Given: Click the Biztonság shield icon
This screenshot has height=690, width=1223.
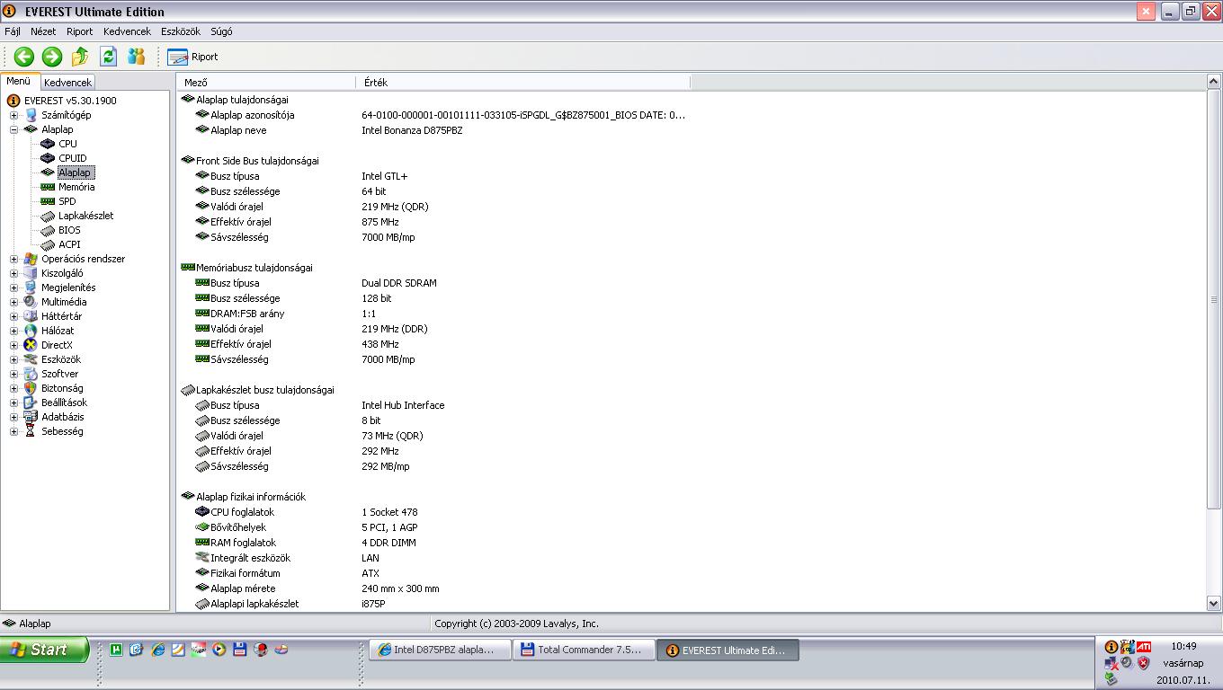Looking at the screenshot, I should [31, 388].
